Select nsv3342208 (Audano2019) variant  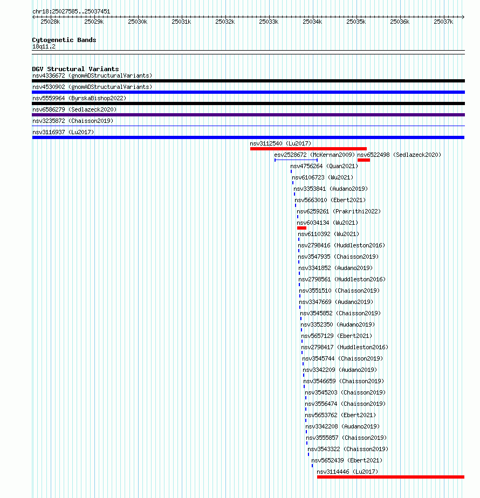pyautogui.click(x=342, y=426)
